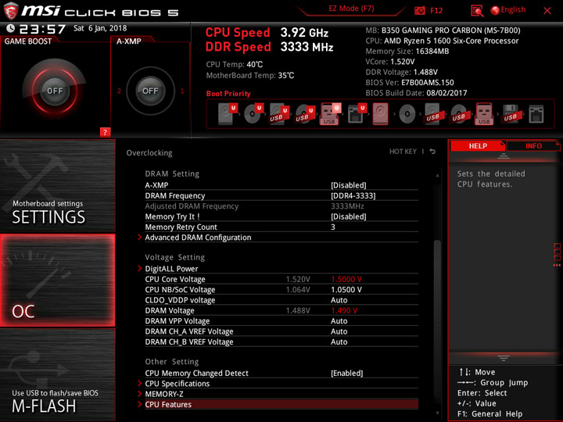Image resolution: width=563 pixels, height=422 pixels.
Task: Switch to the INFO tab
Action: (x=533, y=146)
